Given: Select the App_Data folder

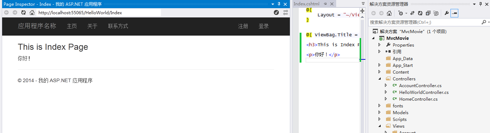Looking at the screenshot, I should (x=402, y=58).
